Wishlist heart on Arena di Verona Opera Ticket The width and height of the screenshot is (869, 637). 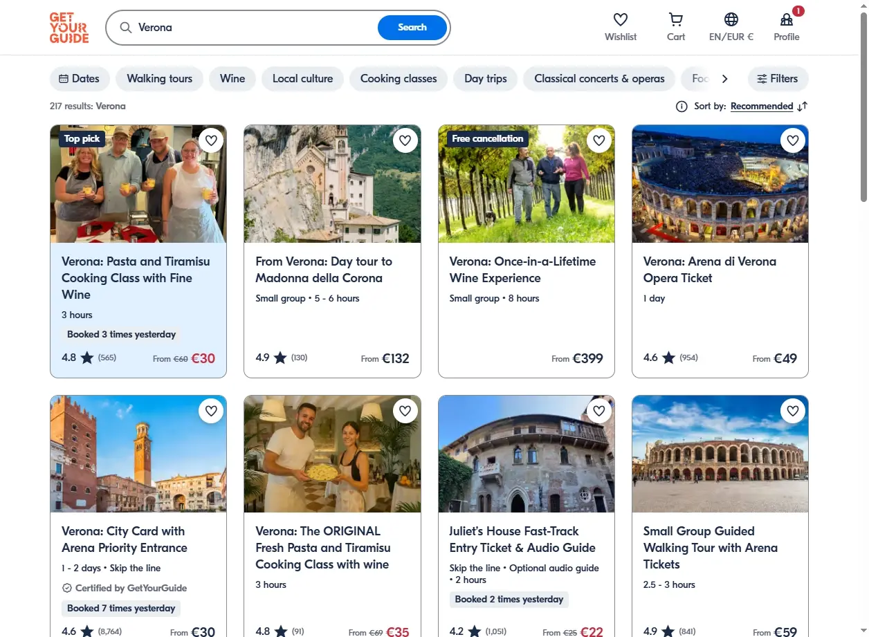(793, 140)
